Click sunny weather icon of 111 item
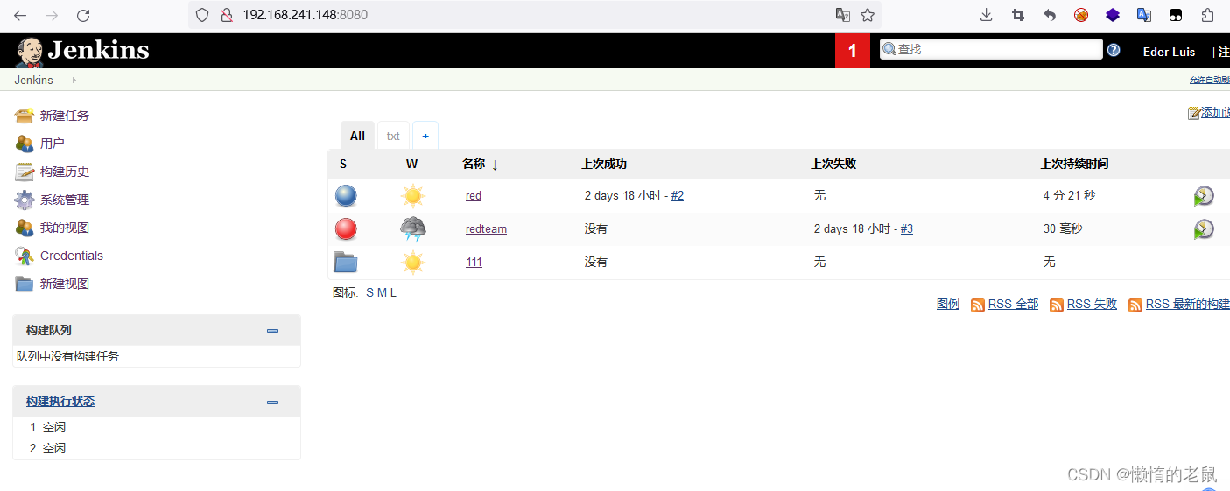 tap(413, 262)
